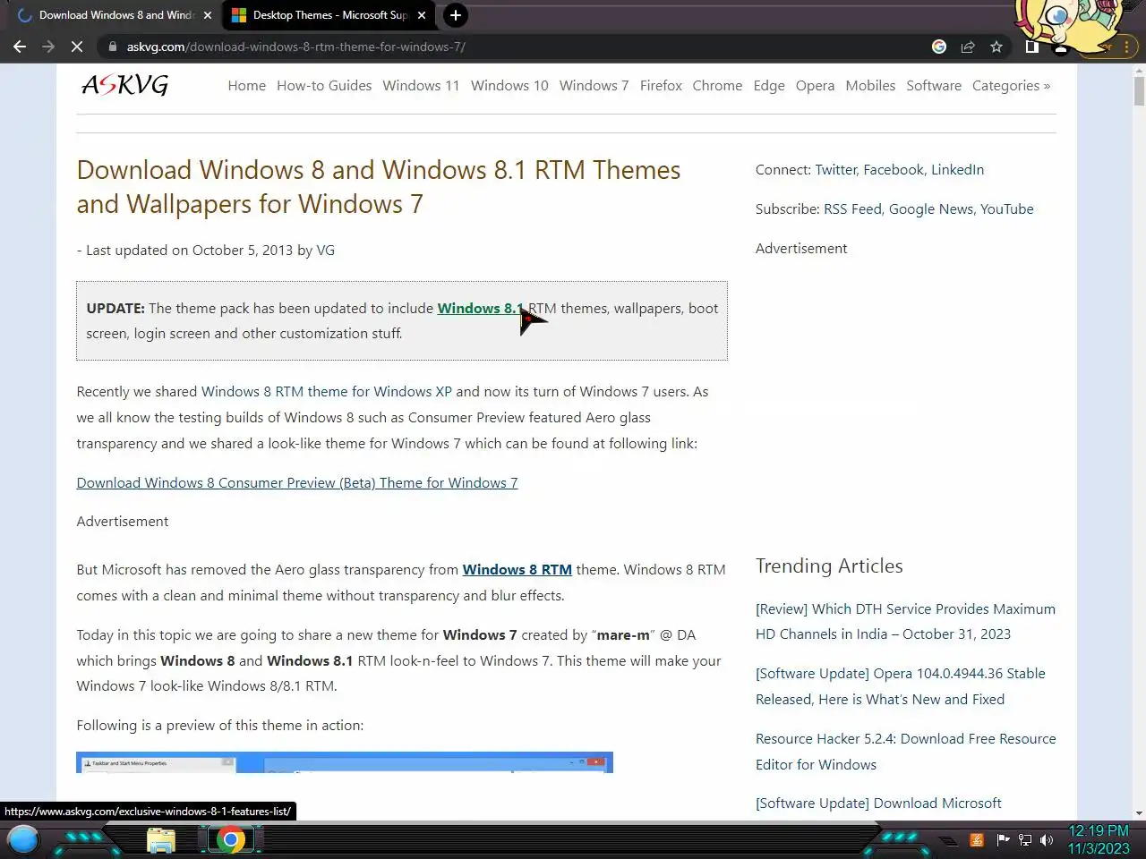Open Home in the site menu
The image size is (1146, 859).
pyautogui.click(x=246, y=86)
